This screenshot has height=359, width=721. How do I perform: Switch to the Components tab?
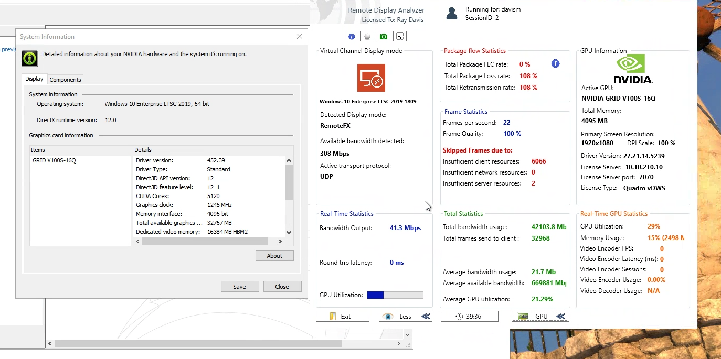point(65,80)
